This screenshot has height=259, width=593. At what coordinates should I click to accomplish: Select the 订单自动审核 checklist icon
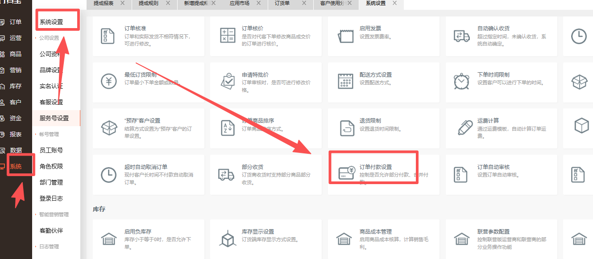(x=460, y=175)
